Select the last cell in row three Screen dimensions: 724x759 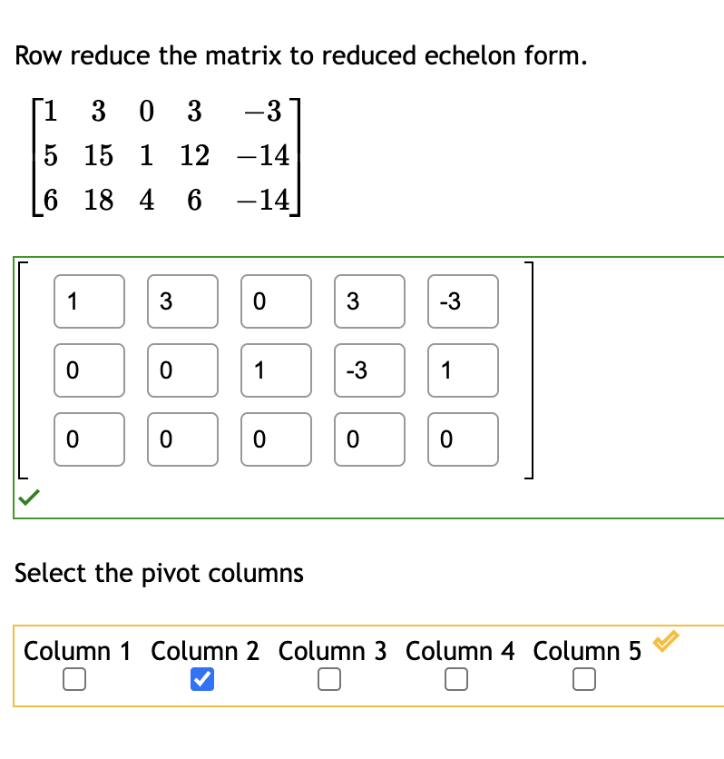pyautogui.click(x=463, y=439)
